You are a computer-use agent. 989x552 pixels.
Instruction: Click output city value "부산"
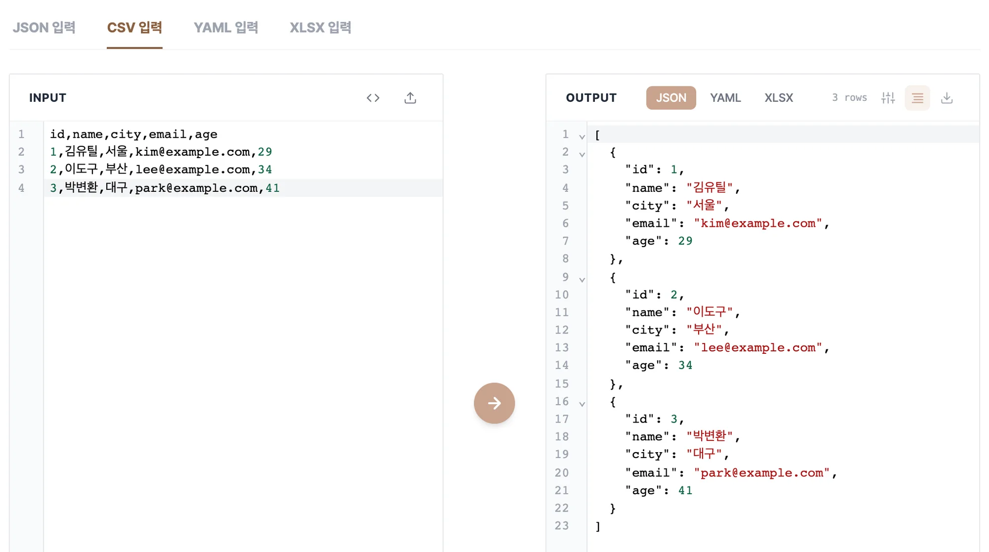(704, 330)
